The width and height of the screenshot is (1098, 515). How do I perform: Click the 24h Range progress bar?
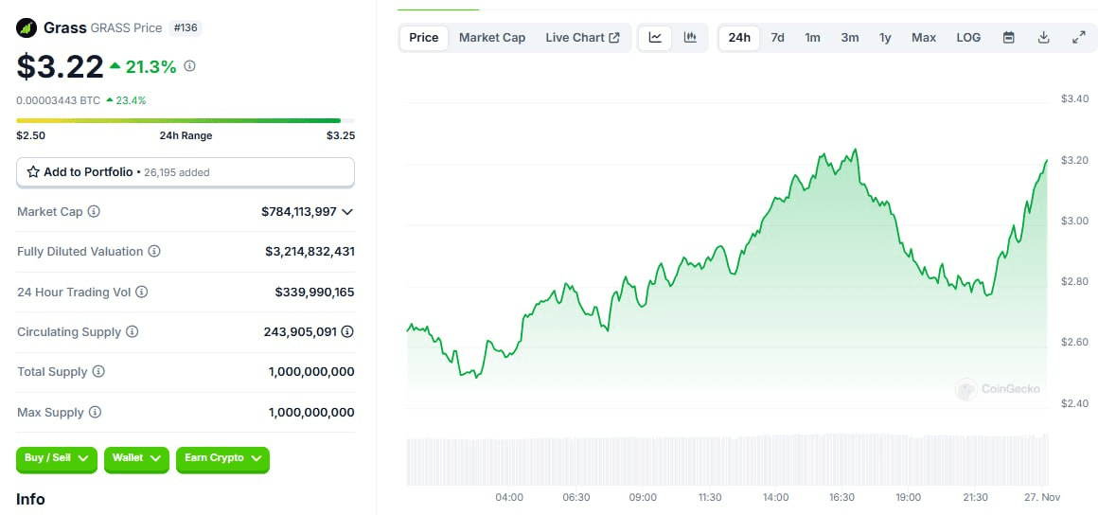pyautogui.click(x=186, y=120)
